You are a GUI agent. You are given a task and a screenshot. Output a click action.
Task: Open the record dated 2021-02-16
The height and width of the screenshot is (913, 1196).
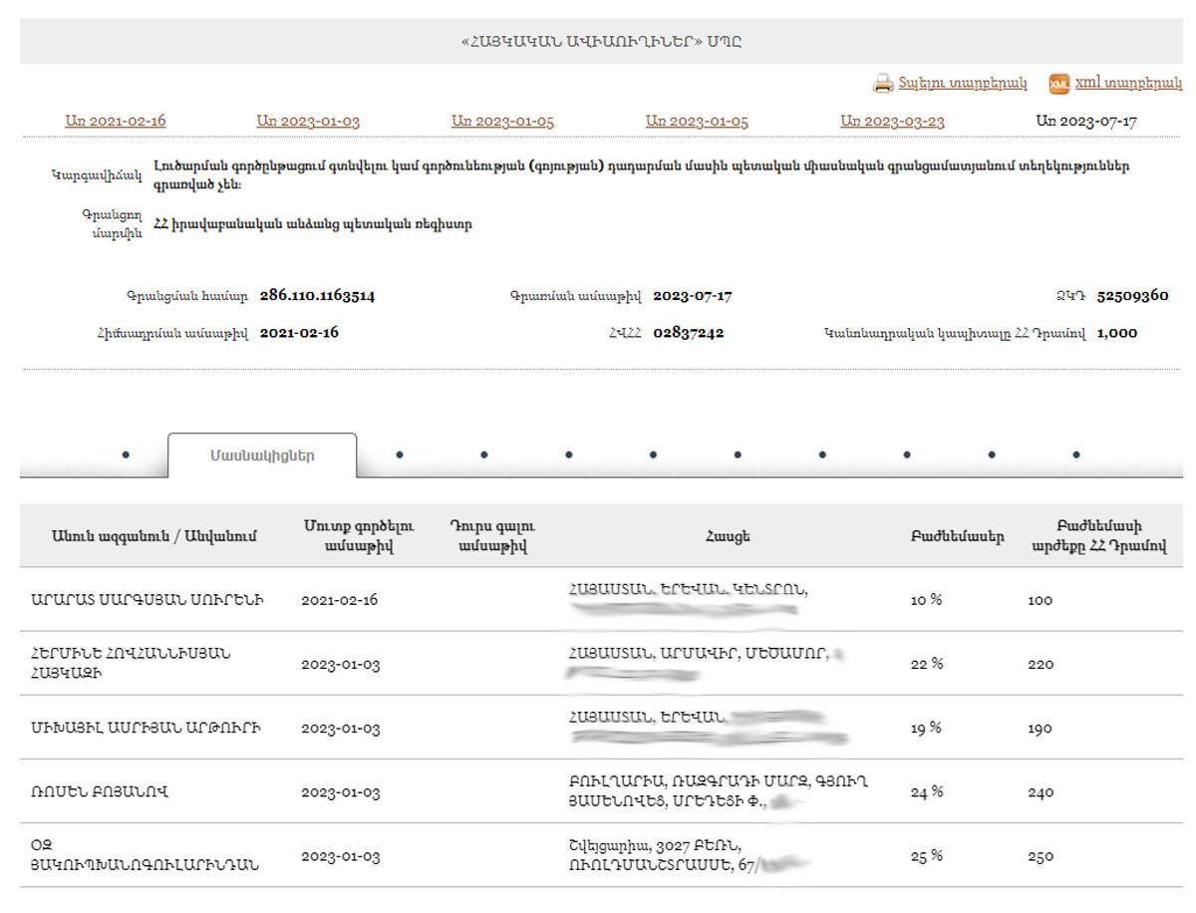click(116, 122)
